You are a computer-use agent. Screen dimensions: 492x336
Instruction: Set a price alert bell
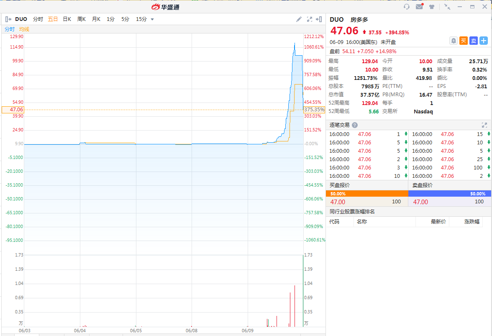tap(454, 41)
